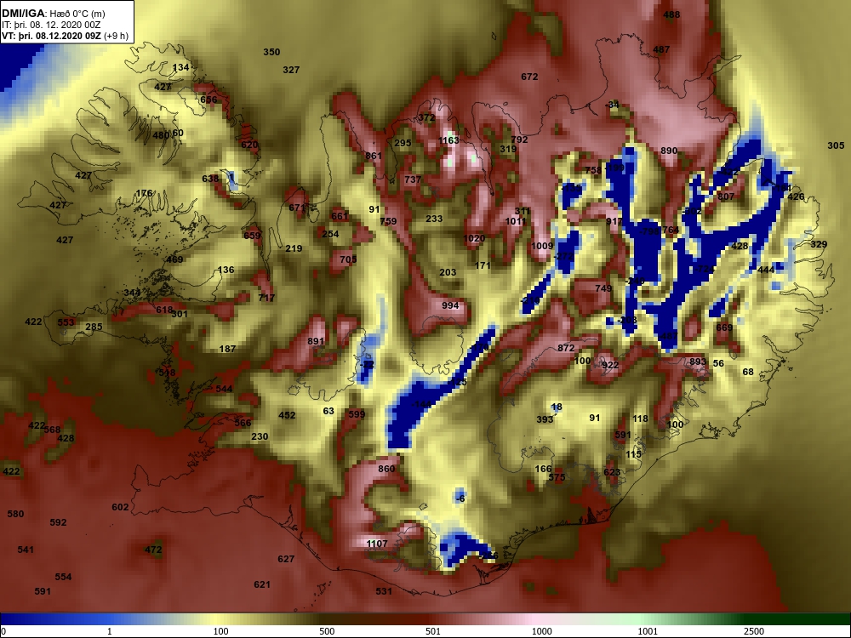This screenshot has height=638, width=851.
Task: Click the map value "575"
Action: (x=557, y=477)
